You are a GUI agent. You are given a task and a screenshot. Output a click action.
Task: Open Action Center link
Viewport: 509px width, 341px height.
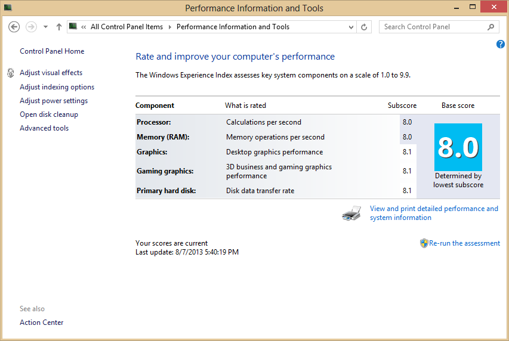42,323
